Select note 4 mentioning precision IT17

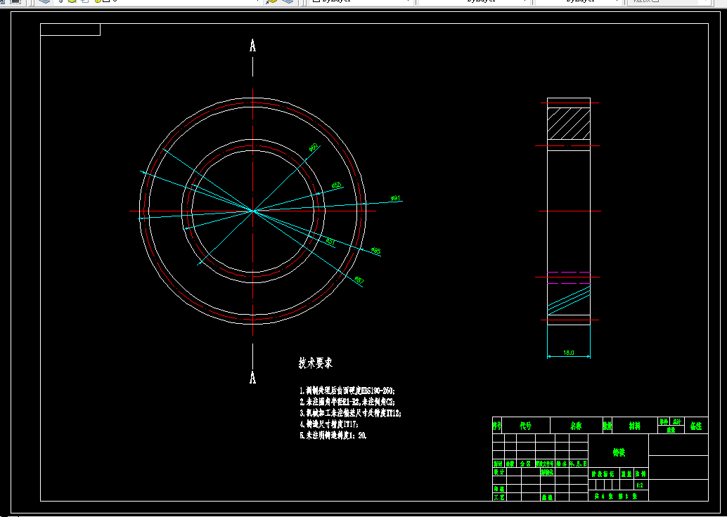point(329,424)
